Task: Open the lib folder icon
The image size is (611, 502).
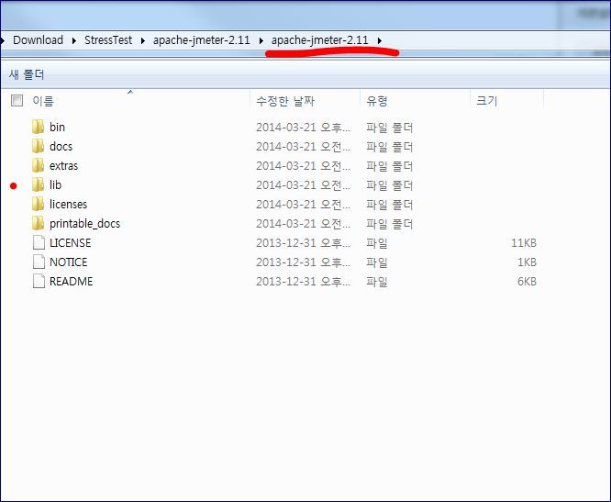Action: (x=38, y=185)
